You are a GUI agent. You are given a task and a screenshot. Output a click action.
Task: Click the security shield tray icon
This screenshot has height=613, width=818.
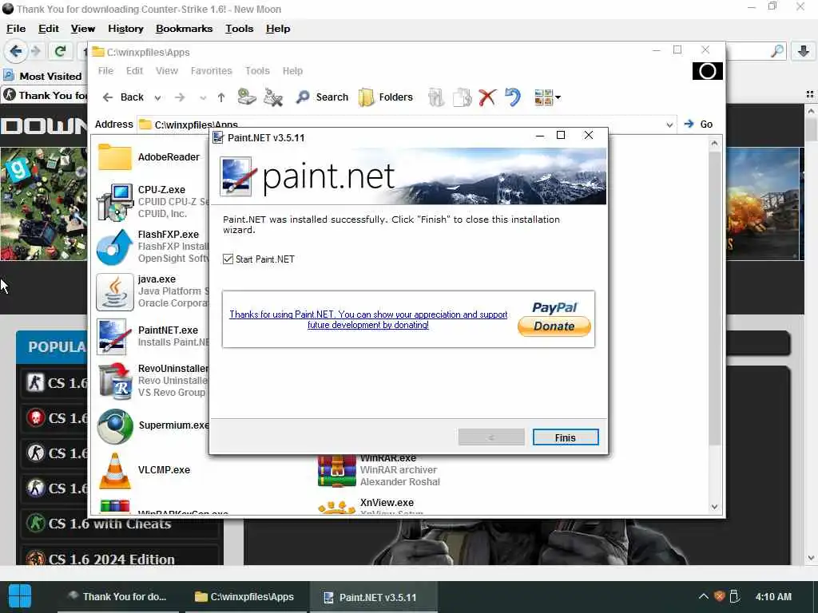coord(719,596)
